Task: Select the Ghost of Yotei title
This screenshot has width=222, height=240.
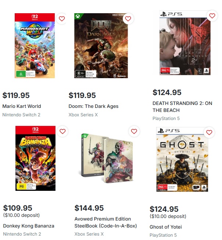Action: pos(166,227)
